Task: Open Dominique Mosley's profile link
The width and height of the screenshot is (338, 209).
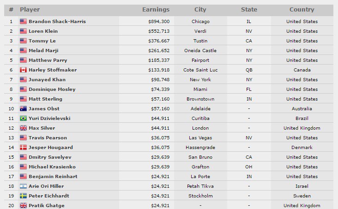Action: (52, 90)
